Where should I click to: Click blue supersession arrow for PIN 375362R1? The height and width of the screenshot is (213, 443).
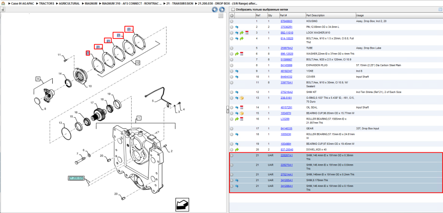[237, 27]
